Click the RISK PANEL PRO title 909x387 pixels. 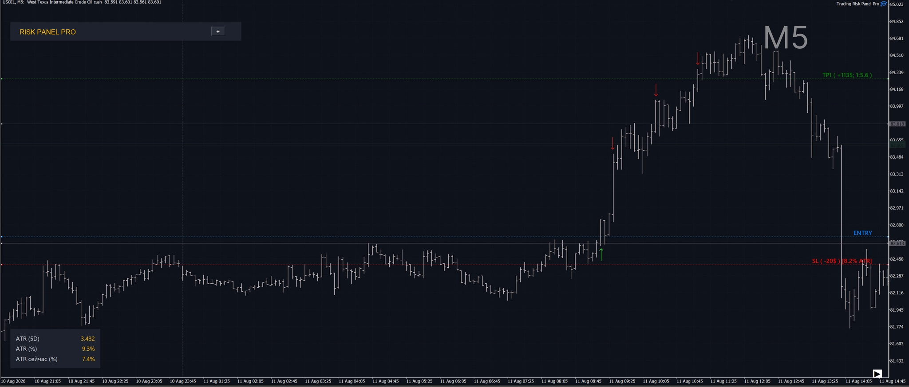click(x=47, y=32)
